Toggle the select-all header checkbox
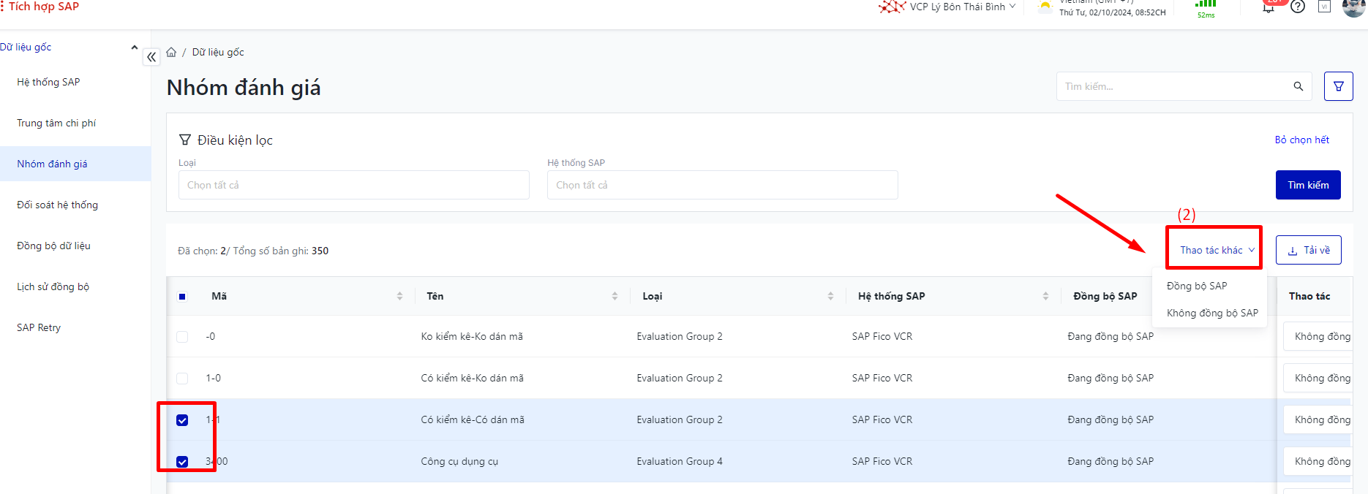Screen dimensions: 1368x494 pyautogui.click(x=182, y=297)
